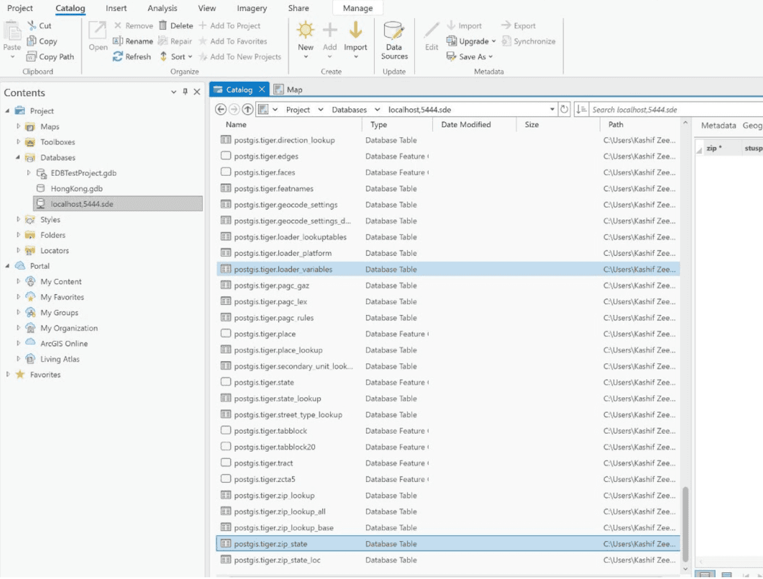Pin the Contents pane

[x=185, y=91]
